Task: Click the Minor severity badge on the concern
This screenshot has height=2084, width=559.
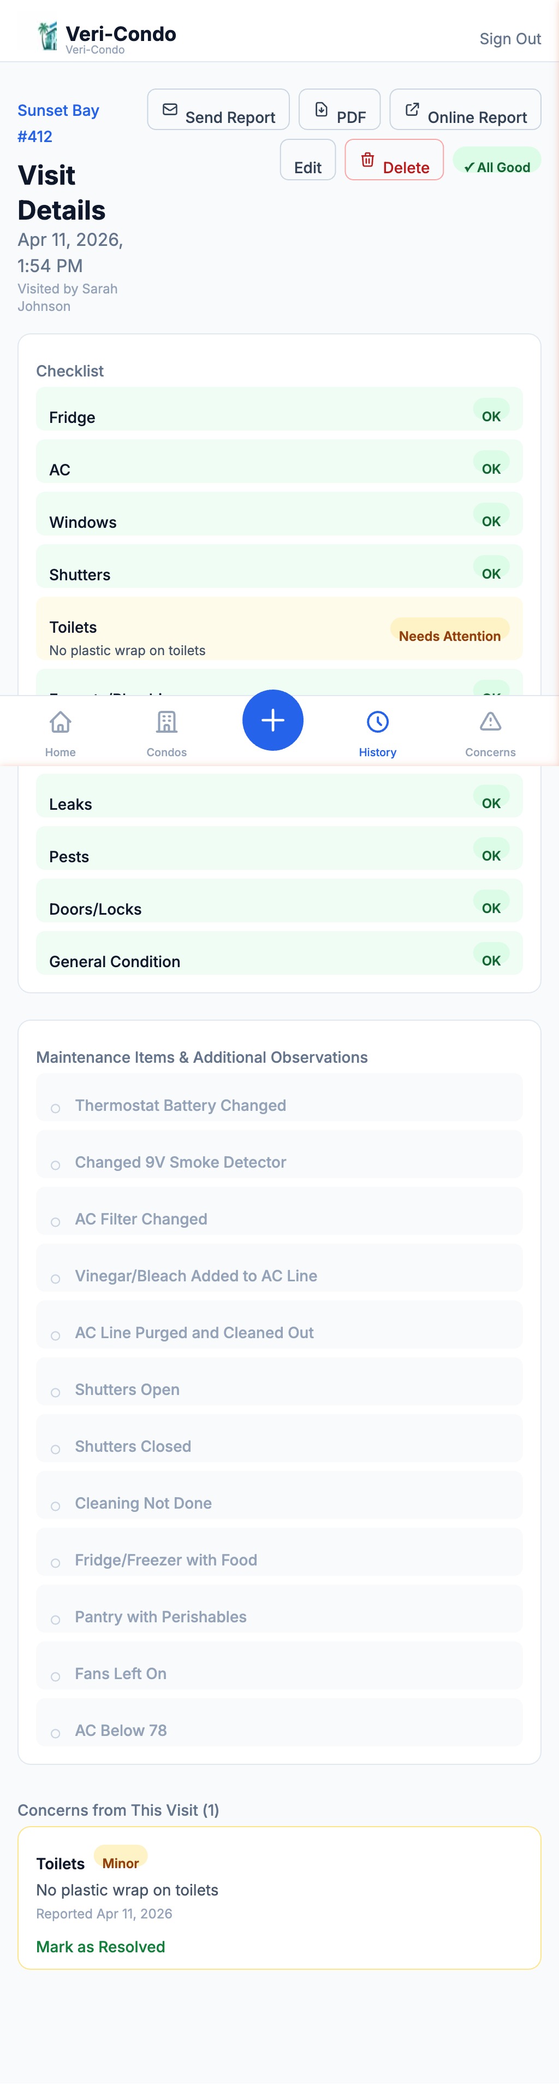Action: 120,1863
